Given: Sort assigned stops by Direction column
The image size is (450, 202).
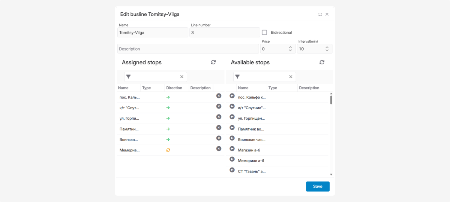Looking at the screenshot, I should point(174,88).
